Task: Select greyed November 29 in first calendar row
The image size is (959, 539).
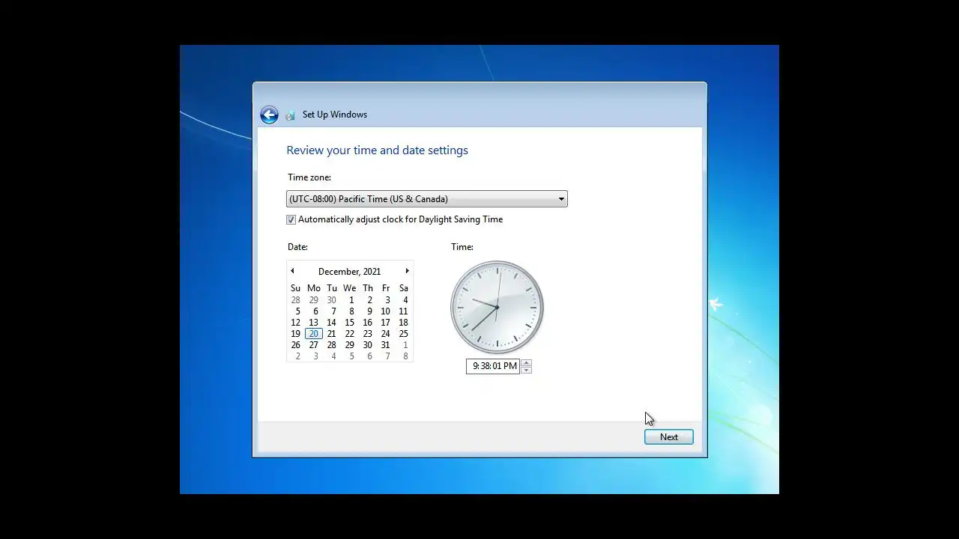Action: 314,300
